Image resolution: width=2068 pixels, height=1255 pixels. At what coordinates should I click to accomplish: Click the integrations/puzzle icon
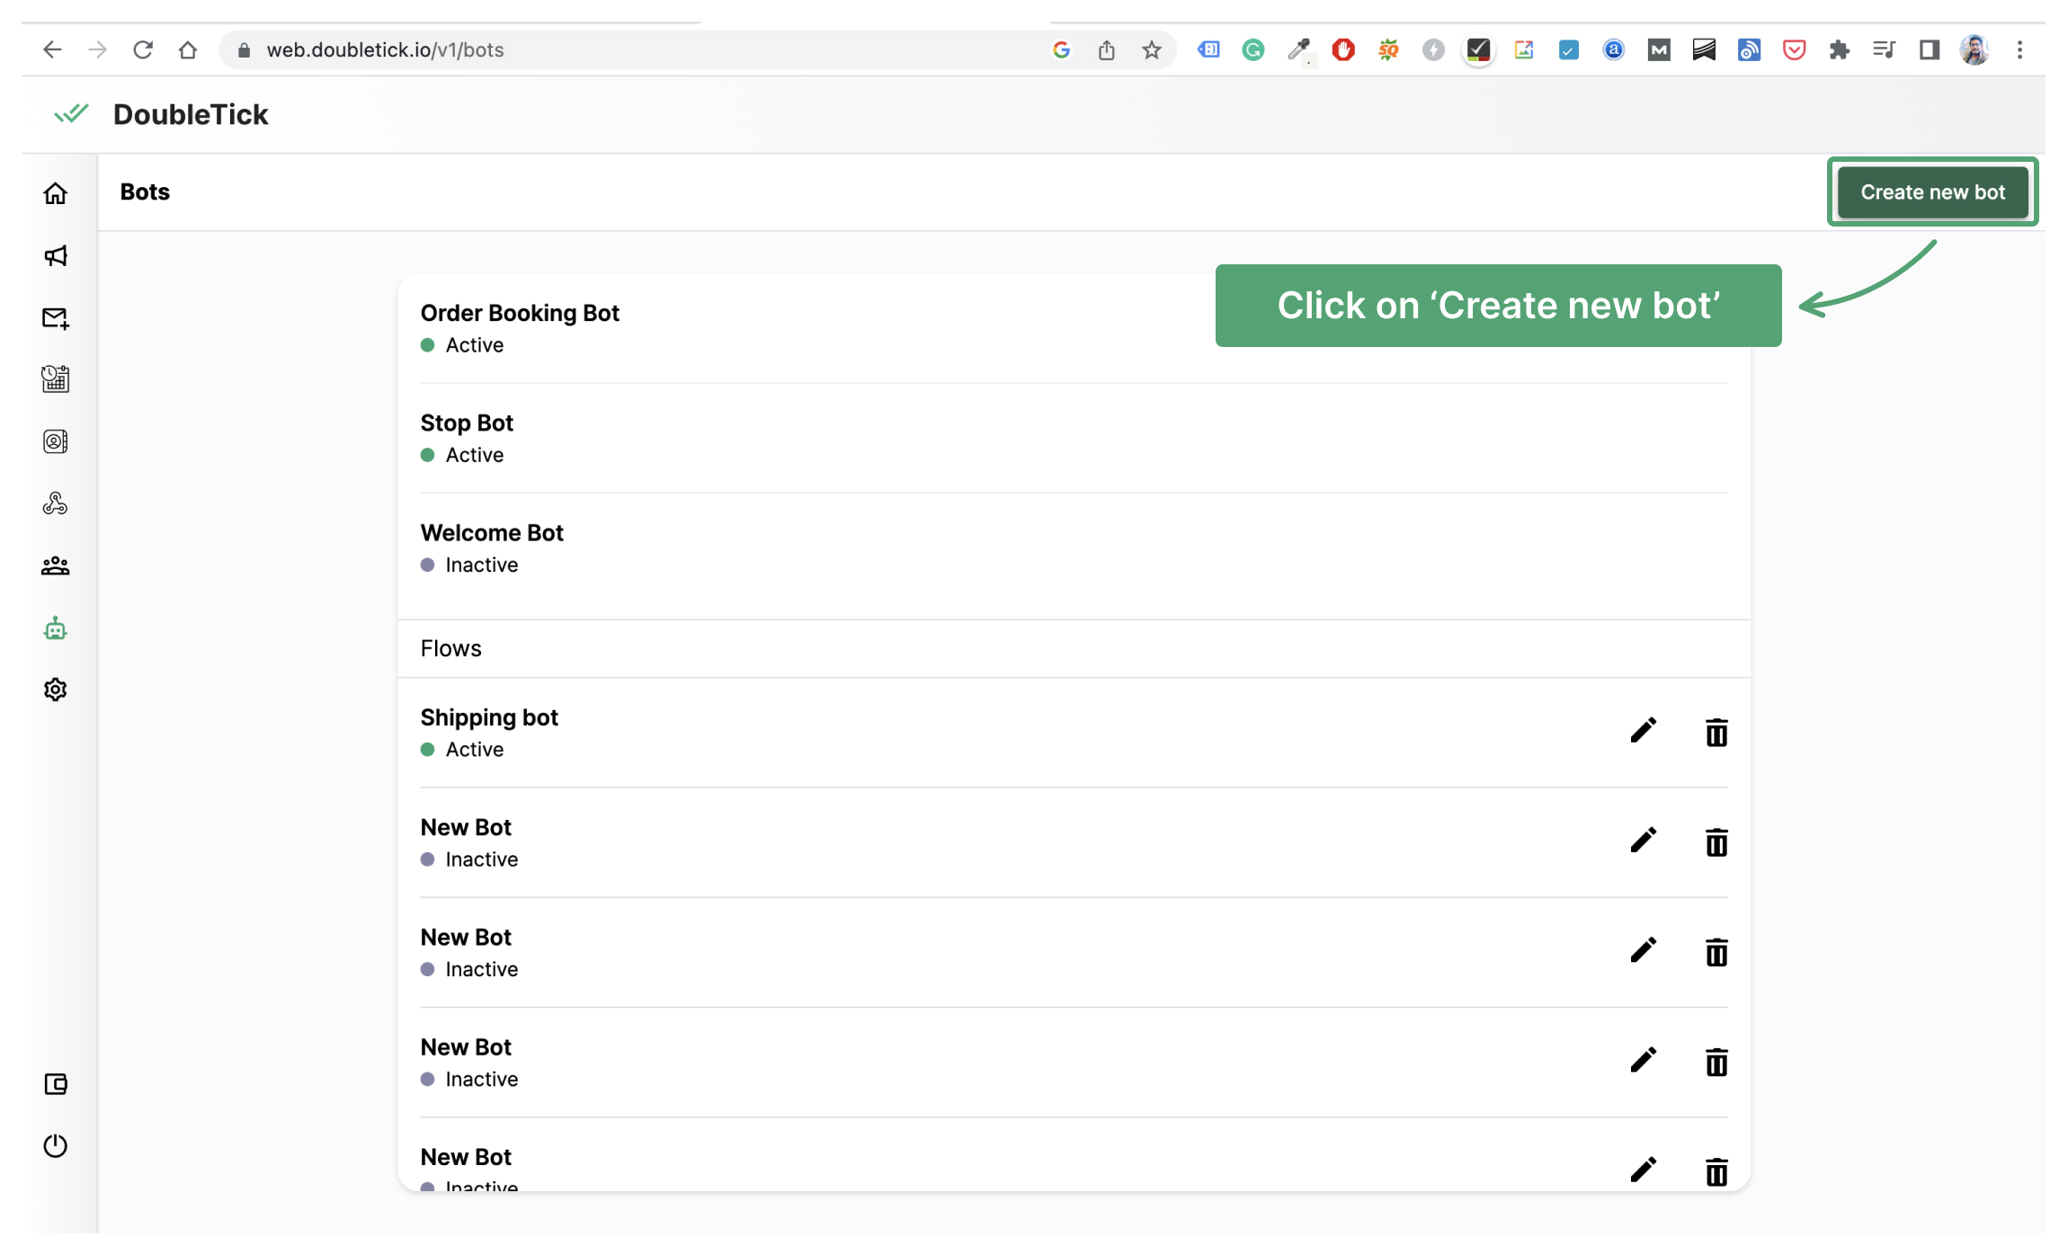56,503
